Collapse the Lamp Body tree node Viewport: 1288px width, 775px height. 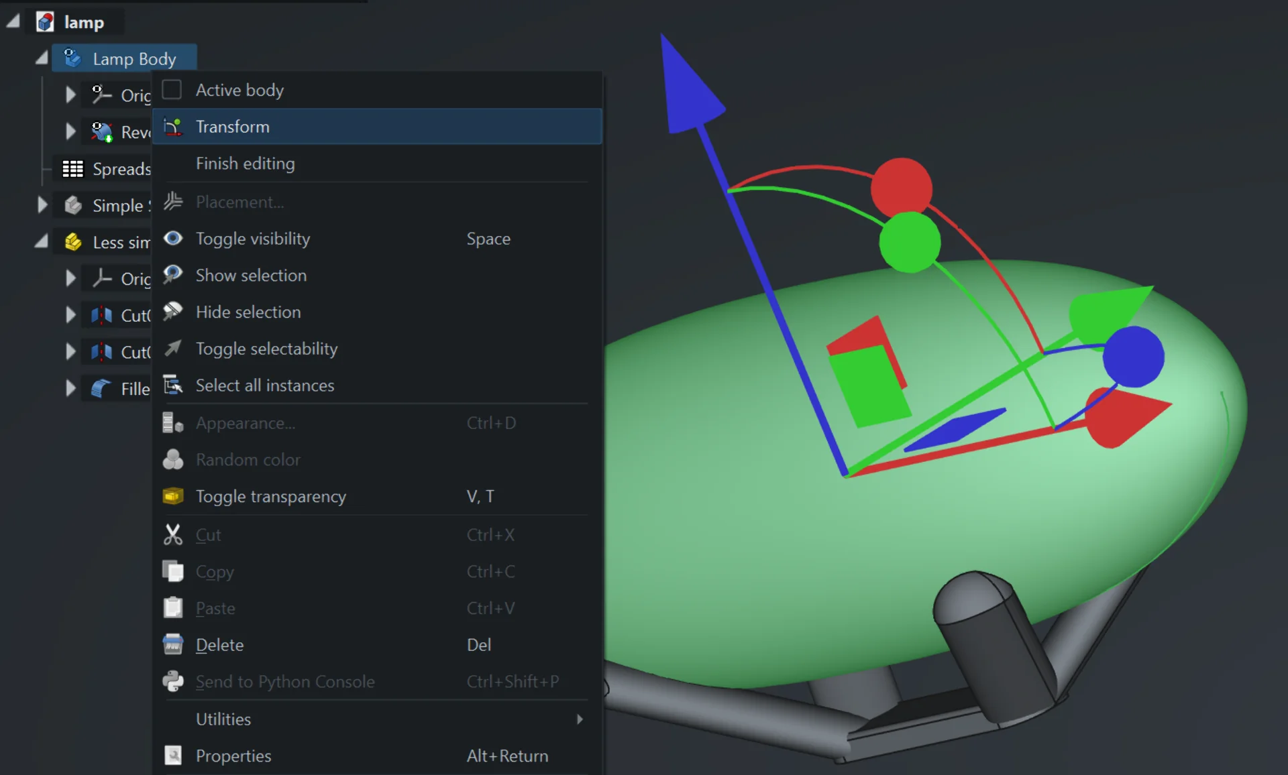pos(42,58)
